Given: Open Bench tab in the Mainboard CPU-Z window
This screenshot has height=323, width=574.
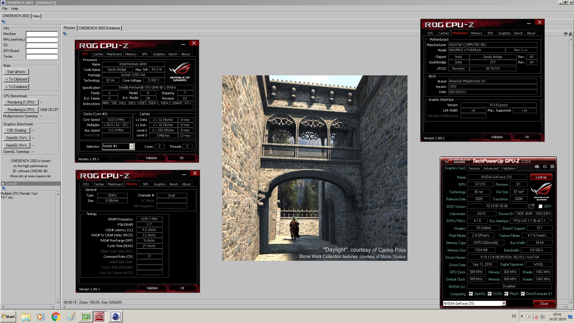Looking at the screenshot, I should pos(518,33).
